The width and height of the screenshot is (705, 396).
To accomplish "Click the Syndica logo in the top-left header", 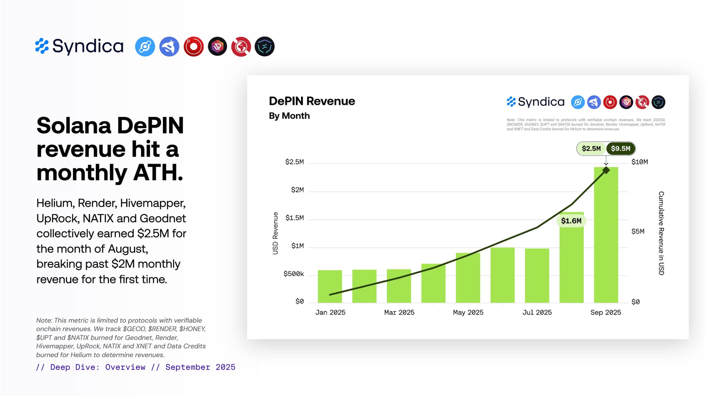I will pos(80,46).
